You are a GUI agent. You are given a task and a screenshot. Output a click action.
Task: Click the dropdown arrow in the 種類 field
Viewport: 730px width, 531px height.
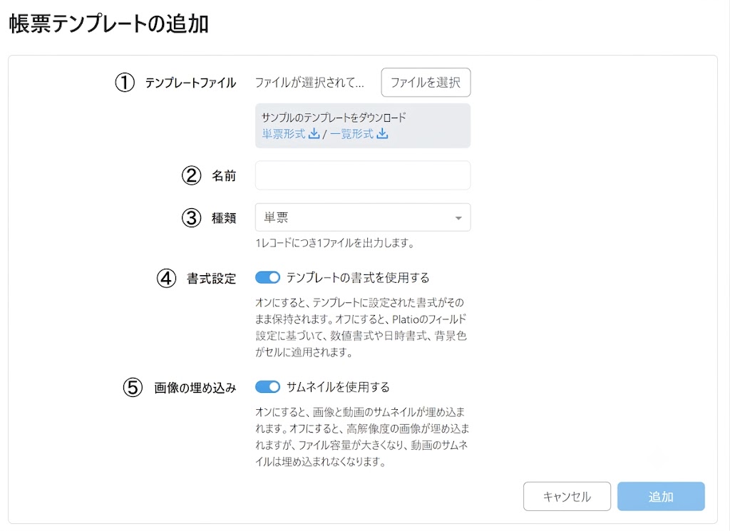point(458,218)
